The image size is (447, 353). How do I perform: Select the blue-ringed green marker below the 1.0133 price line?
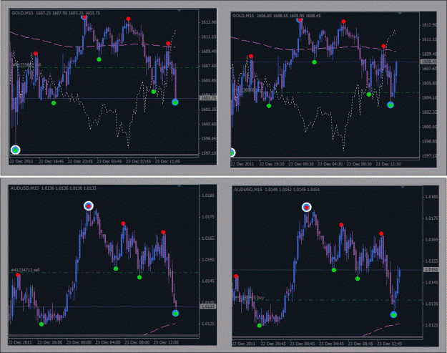pos(176,314)
